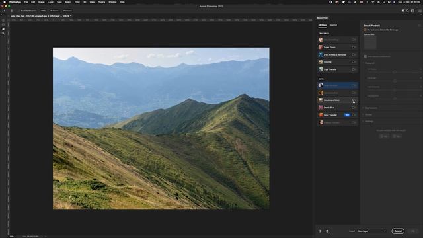Open the File menu

pyautogui.click(x=26, y=2)
